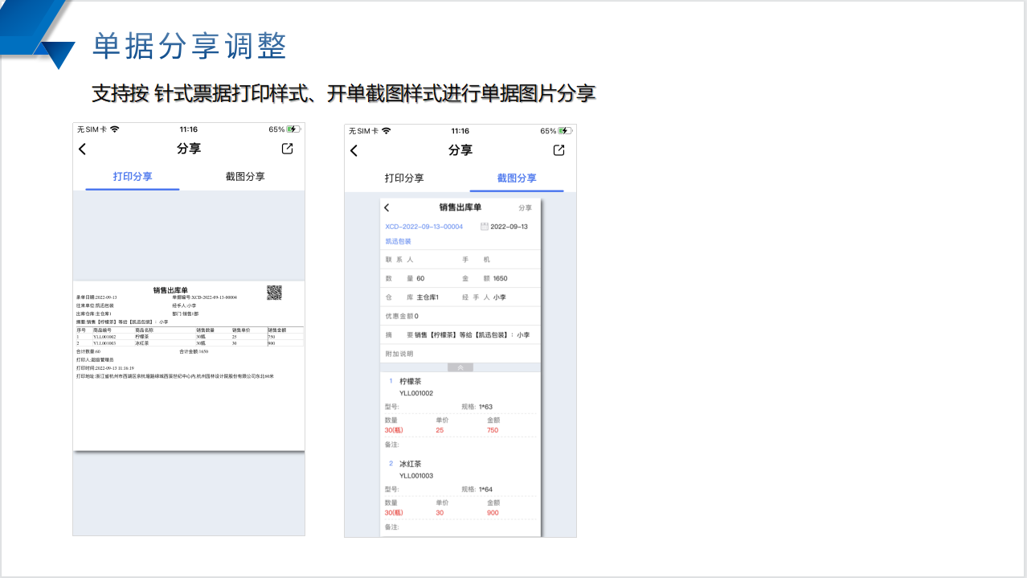1027x578 pixels.
Task: Tap 分享 button in 销售出库单 header
Action: coord(525,208)
